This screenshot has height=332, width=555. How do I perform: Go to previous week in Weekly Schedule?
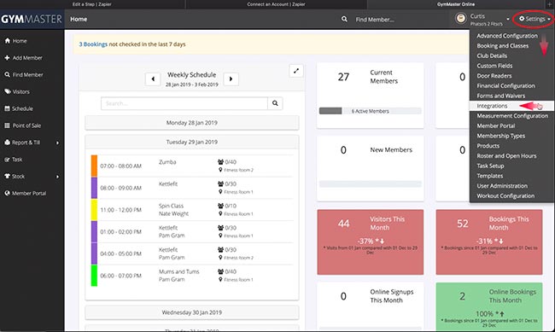(x=153, y=79)
